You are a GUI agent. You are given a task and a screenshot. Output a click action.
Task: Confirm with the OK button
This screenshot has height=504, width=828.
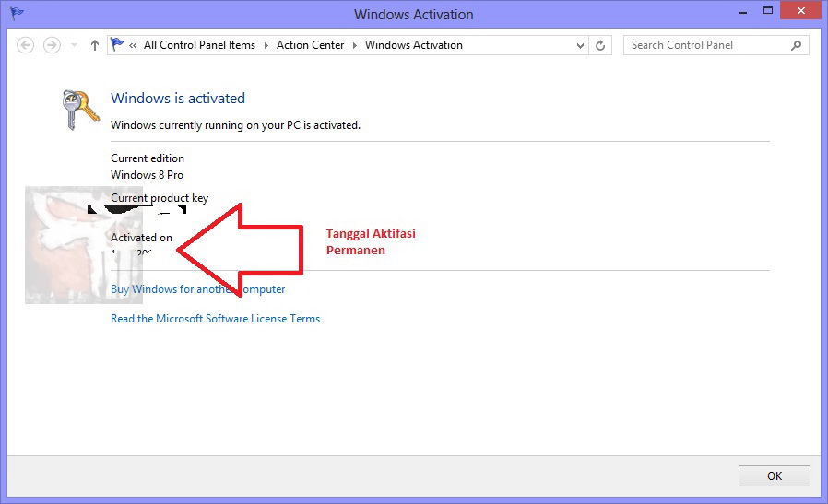click(x=775, y=476)
